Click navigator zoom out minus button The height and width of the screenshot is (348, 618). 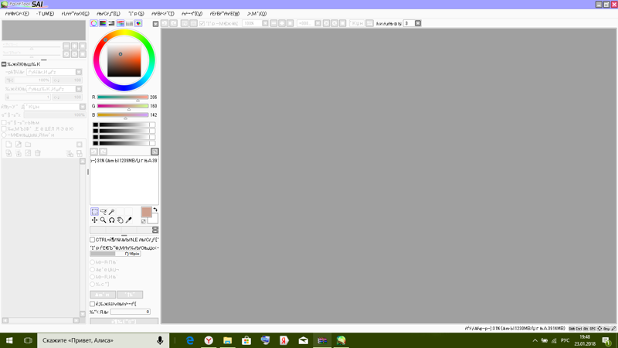[66, 46]
